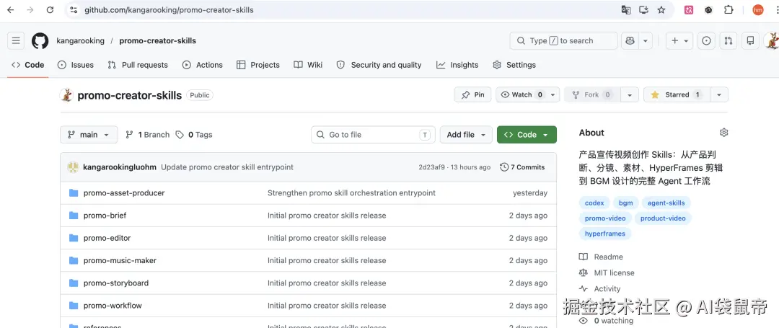This screenshot has width=779, height=328.
Task: Open the Wiki tab
Action: pyautogui.click(x=308, y=65)
